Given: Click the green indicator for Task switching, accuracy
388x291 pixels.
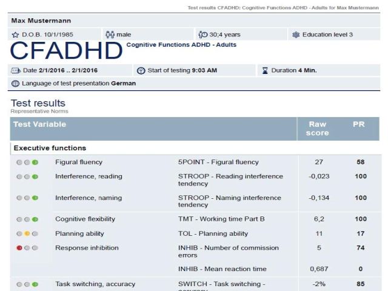Looking at the screenshot, I should [x=35, y=284].
